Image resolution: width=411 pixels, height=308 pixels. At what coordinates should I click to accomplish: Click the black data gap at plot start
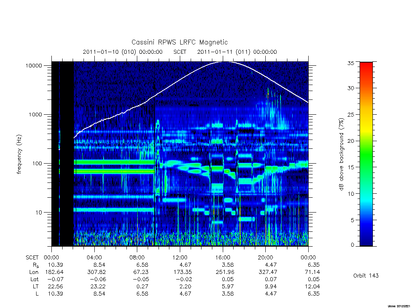62,154
